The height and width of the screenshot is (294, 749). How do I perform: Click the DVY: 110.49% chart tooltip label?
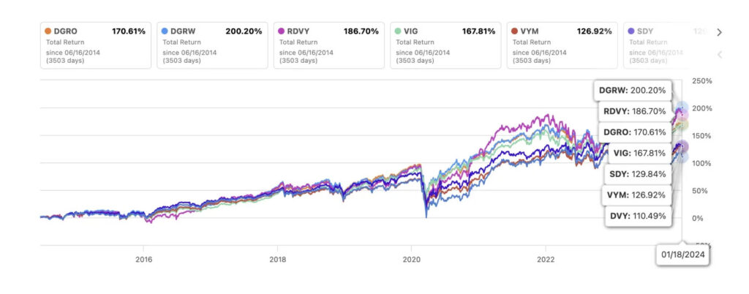click(x=637, y=216)
